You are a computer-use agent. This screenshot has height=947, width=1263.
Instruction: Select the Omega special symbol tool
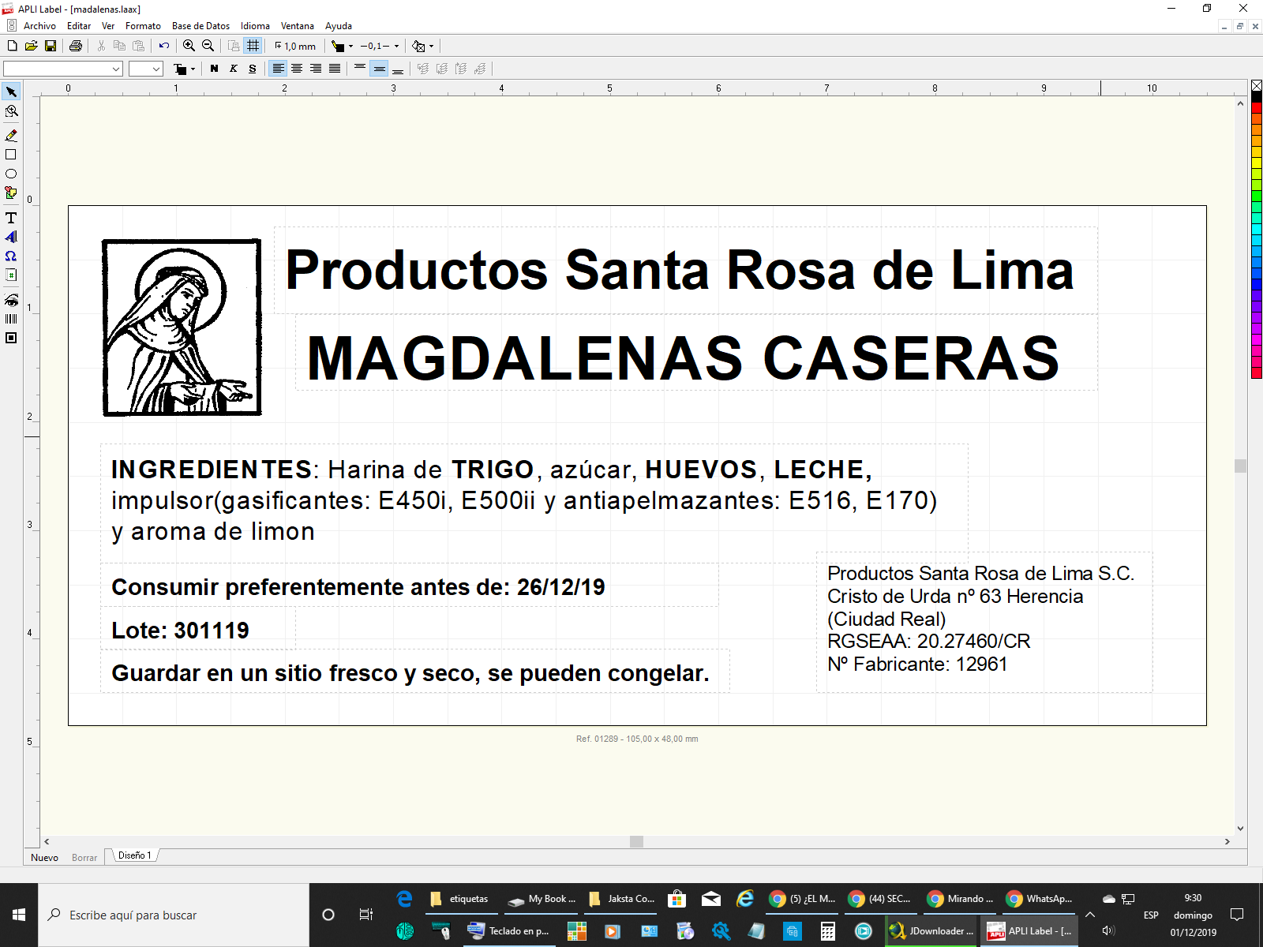pyautogui.click(x=11, y=256)
